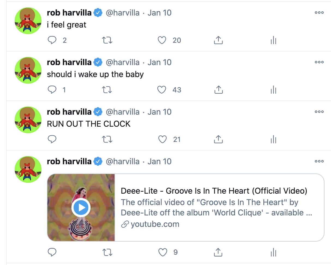The width and height of the screenshot is (331, 265).
Task: Open the Jan 10 timestamp on the video tweet
Action: (x=160, y=162)
